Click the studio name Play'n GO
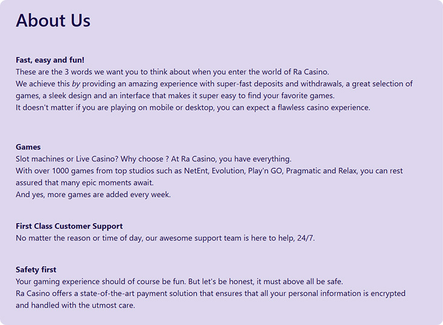This screenshot has width=443, height=325. pyautogui.click(x=266, y=171)
